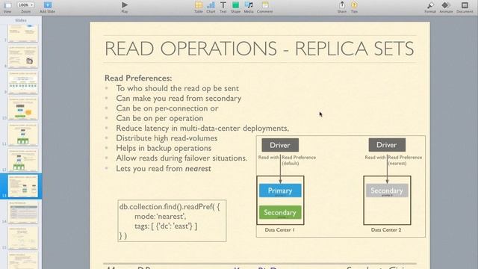478x269 pixels.
Task: Click the 'Data Center 2' label
Action: [386, 230]
